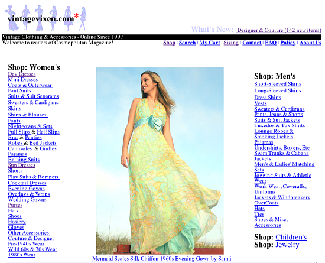
Task: Open Bed Jackets link
Action: pos(43,143)
